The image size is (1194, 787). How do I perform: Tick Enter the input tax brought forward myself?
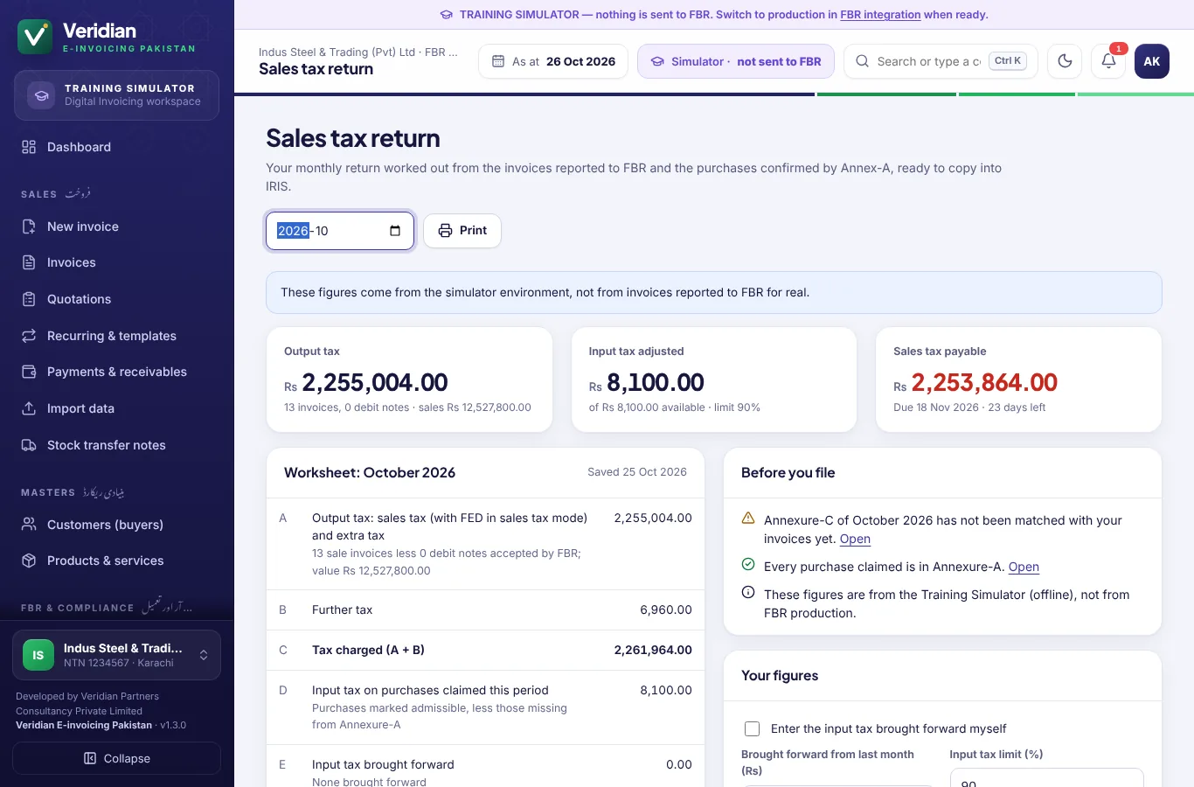(752, 728)
